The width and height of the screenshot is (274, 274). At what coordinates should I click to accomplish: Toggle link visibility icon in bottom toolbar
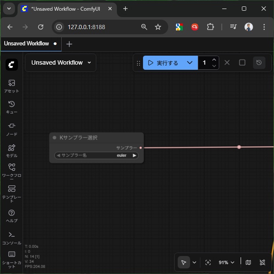(x=262, y=262)
